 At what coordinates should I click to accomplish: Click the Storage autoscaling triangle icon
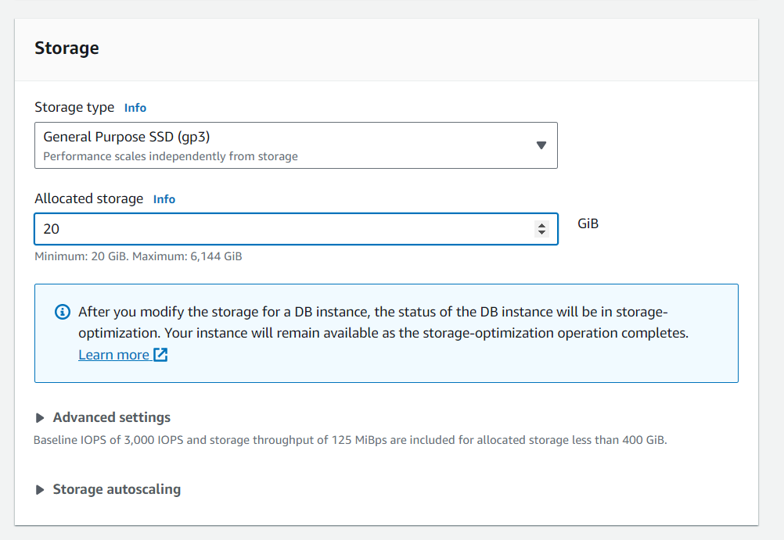pos(40,490)
